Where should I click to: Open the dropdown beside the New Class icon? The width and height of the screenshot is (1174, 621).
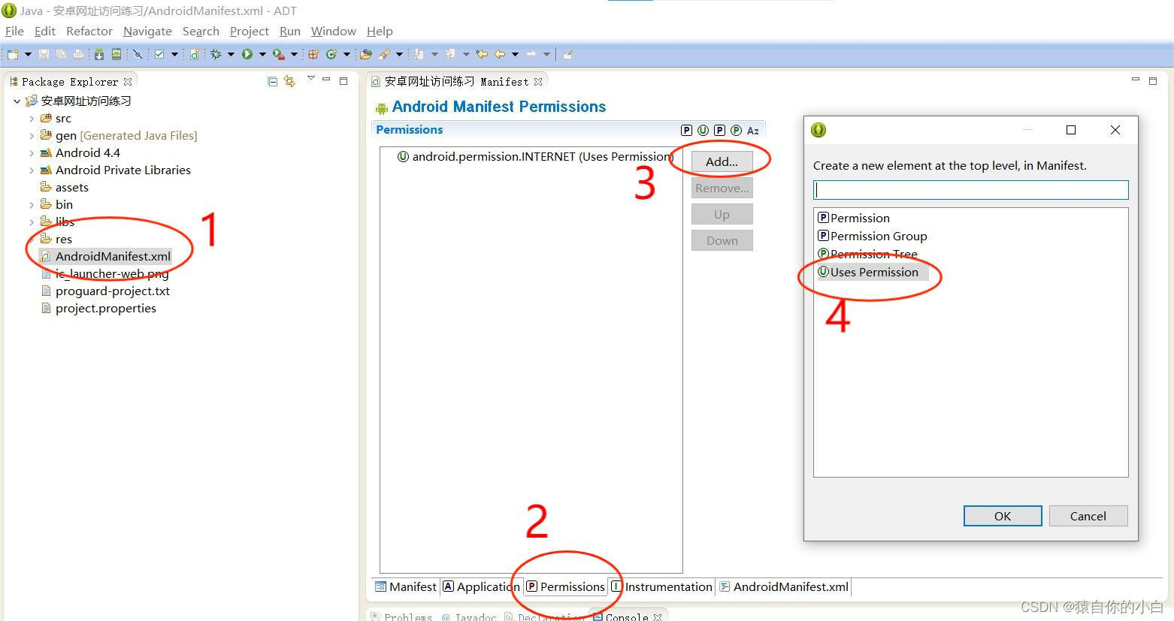(x=346, y=54)
